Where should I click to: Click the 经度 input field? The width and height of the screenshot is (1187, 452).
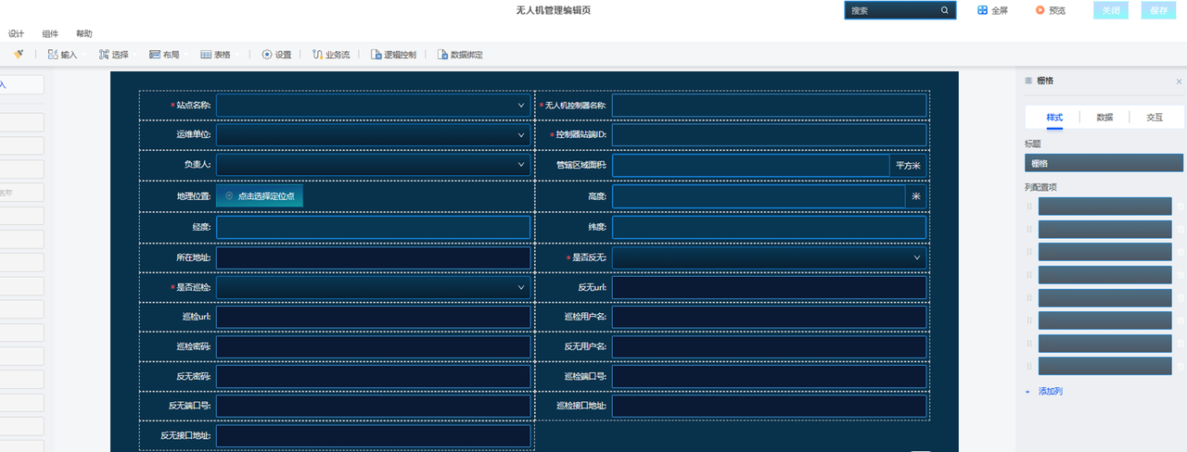pos(373,227)
